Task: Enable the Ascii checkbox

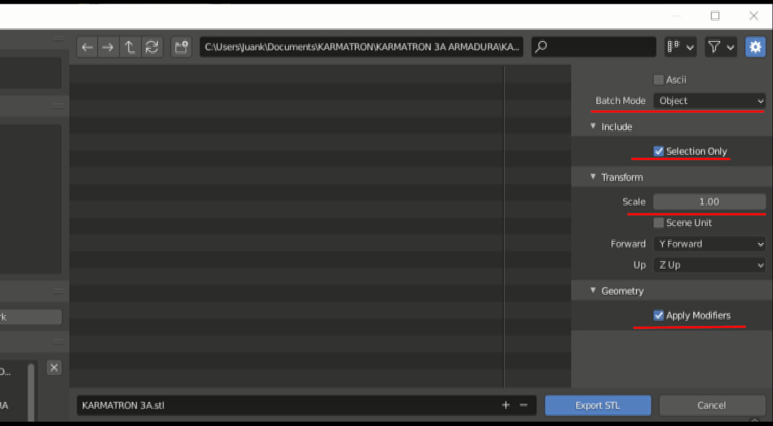Action: (658, 80)
